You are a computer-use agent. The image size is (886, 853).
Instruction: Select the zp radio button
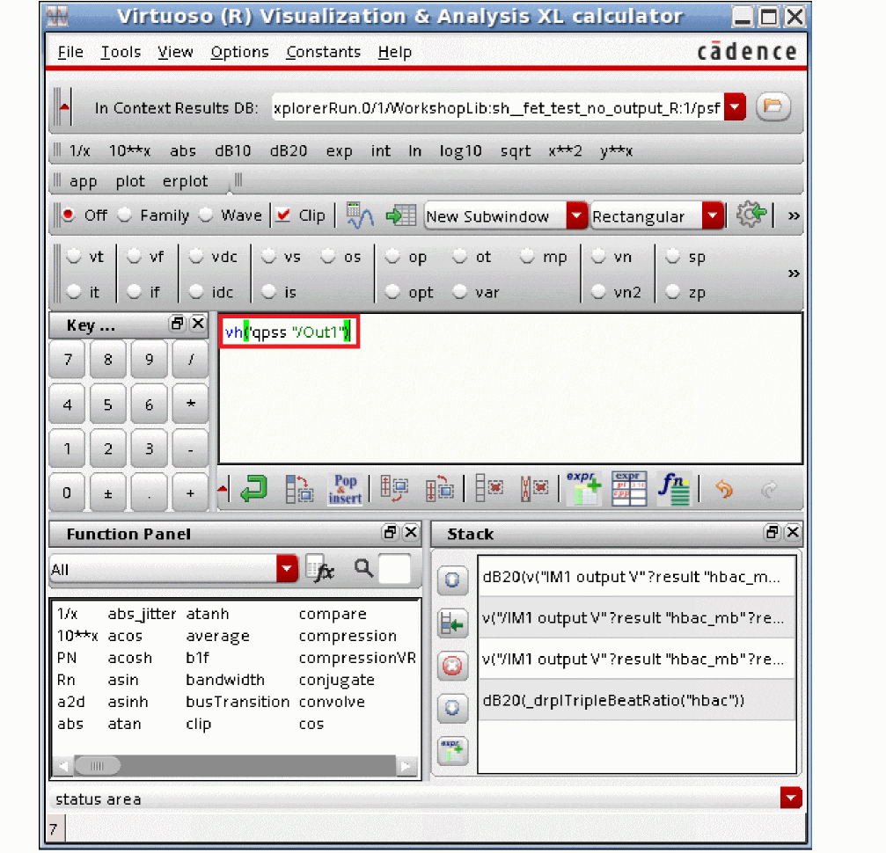pos(672,292)
